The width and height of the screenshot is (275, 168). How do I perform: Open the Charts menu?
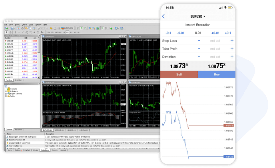[x=24, y=25]
